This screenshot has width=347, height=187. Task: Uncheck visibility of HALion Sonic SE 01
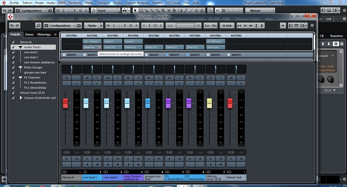[x=13, y=93]
